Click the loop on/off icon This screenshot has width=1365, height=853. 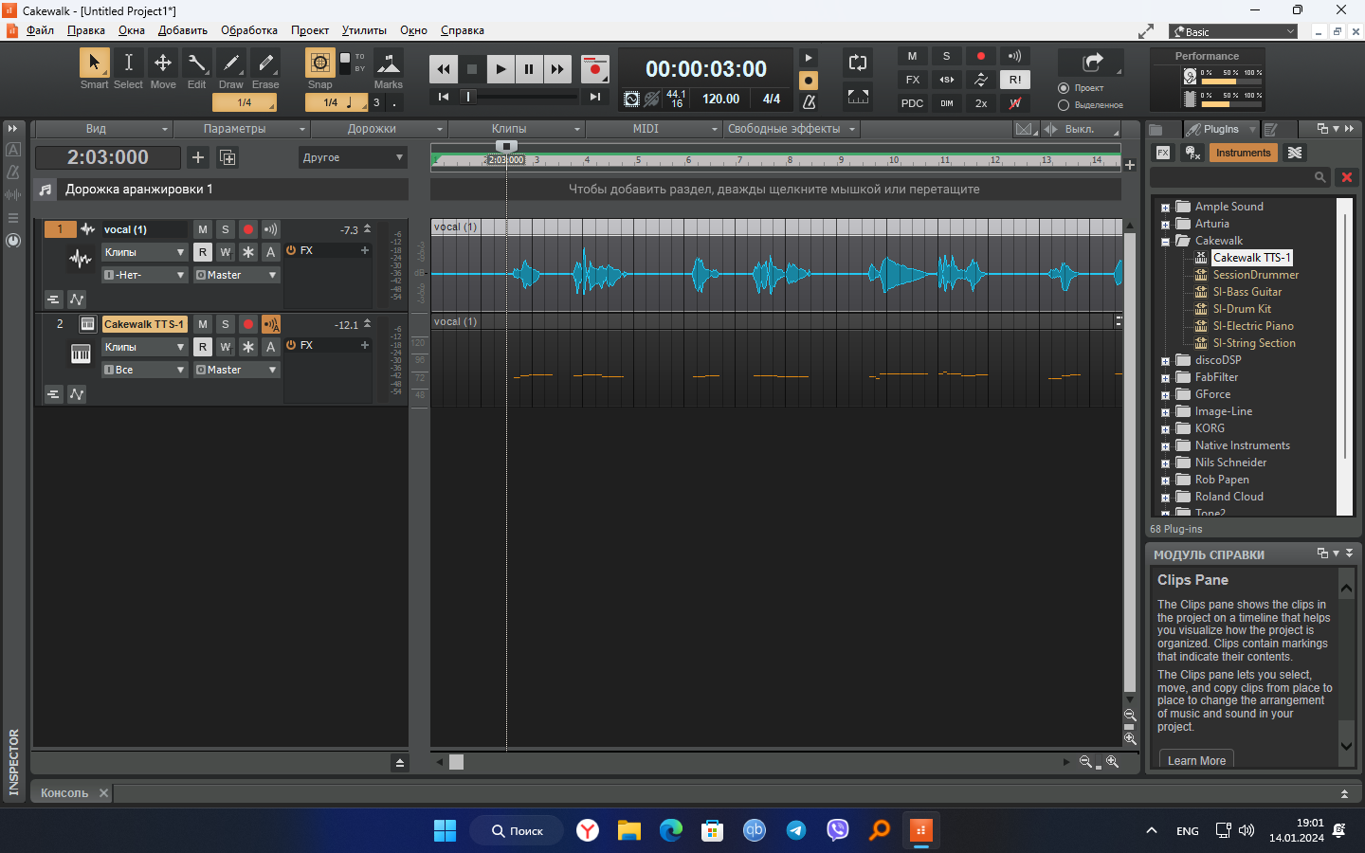tap(858, 64)
